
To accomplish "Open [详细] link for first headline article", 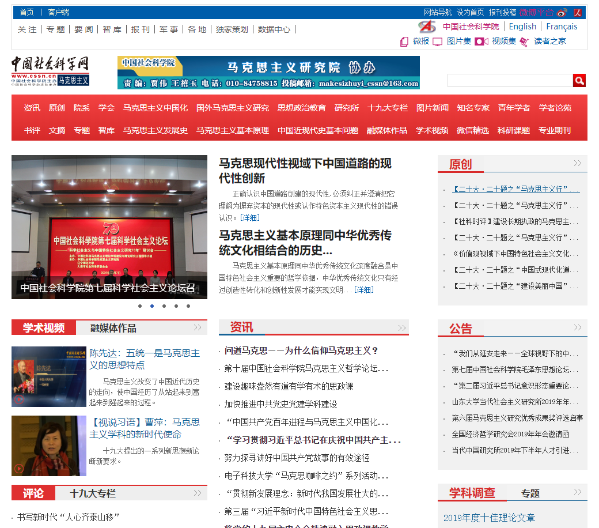I will coord(250,218).
